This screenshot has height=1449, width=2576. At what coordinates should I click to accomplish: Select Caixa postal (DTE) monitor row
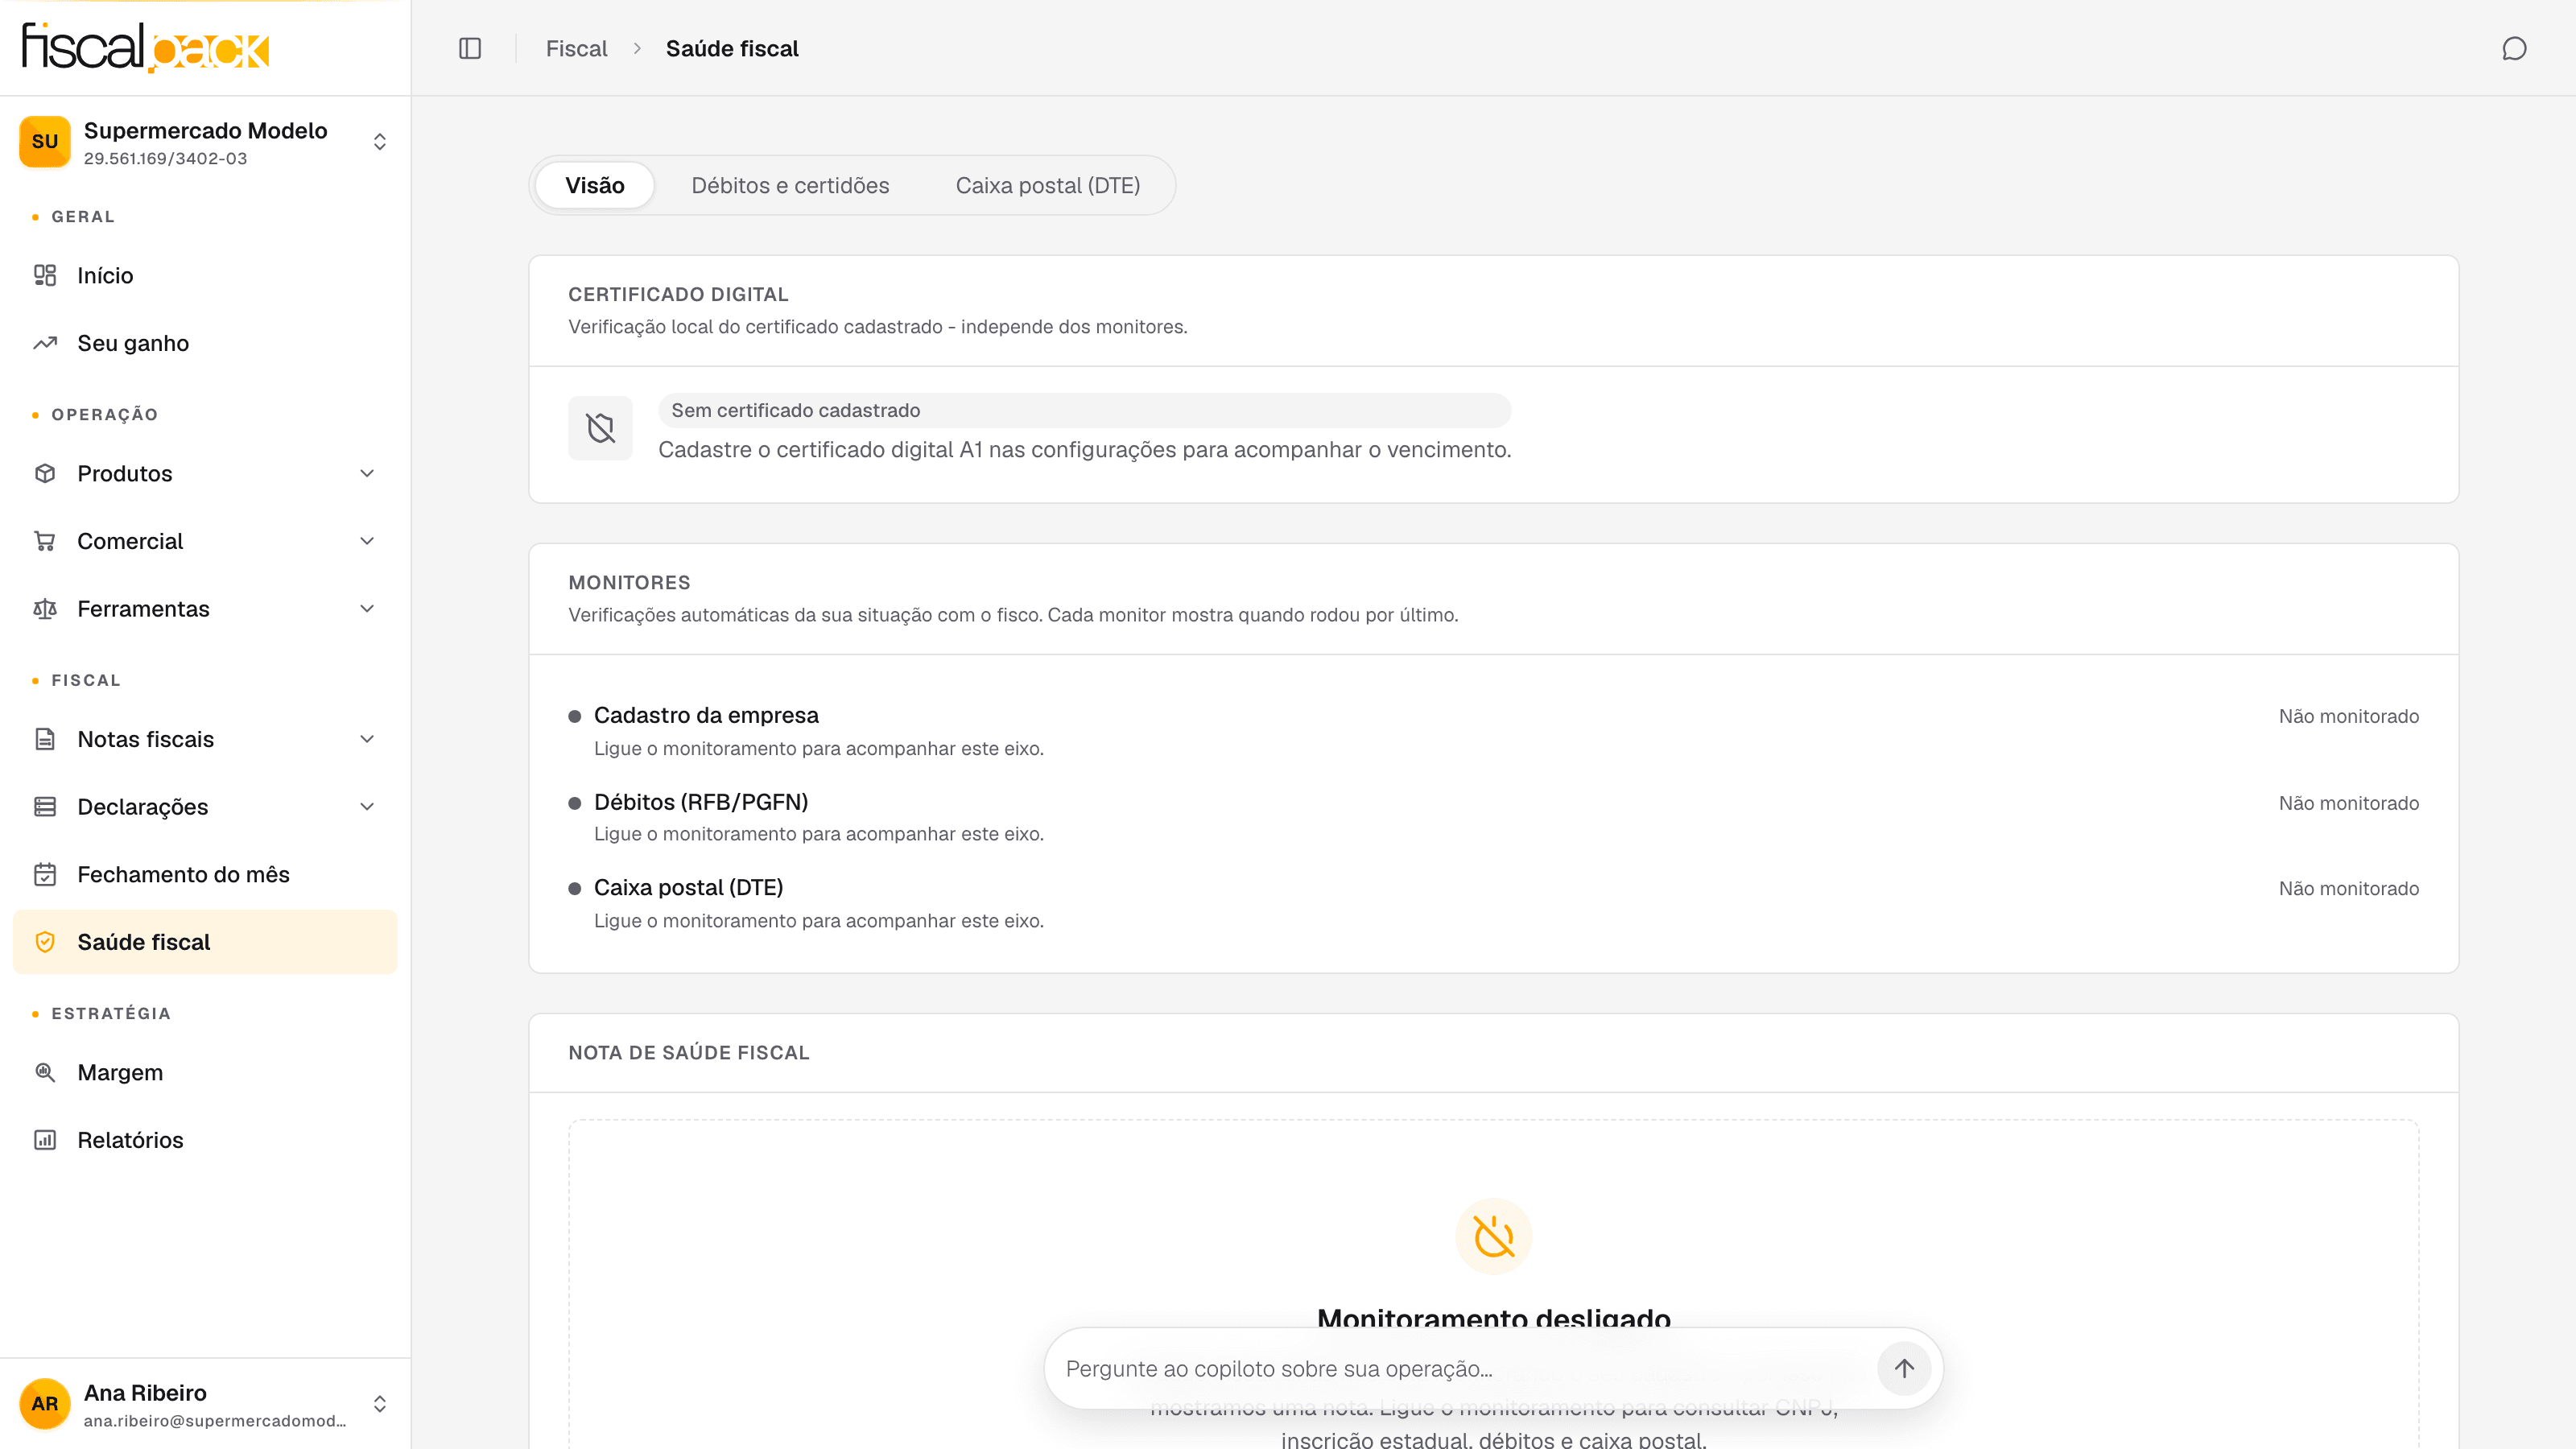click(x=1493, y=903)
